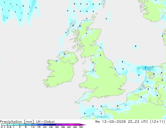This screenshot has width=166, height=128.
Task: Pick the 15–20 mm legend swatch
Action: pos(41,125)
